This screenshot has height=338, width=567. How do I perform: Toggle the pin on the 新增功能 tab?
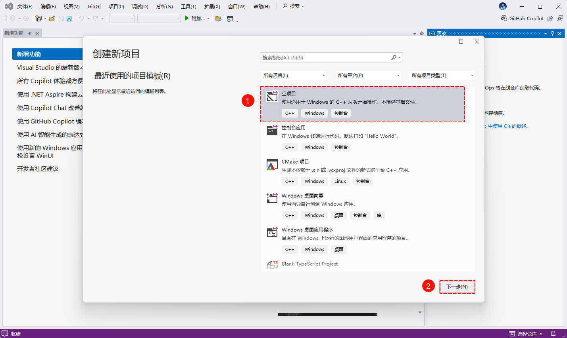point(30,34)
